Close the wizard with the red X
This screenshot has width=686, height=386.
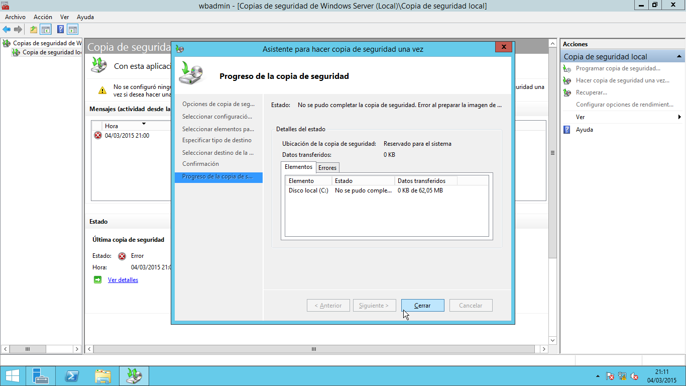503,47
